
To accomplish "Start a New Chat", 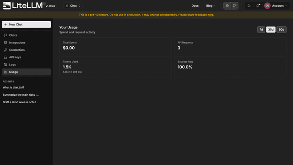I will coord(26,24).
